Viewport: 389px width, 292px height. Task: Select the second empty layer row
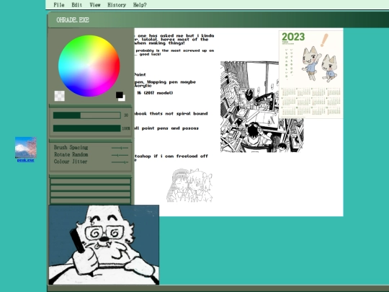tap(90, 187)
